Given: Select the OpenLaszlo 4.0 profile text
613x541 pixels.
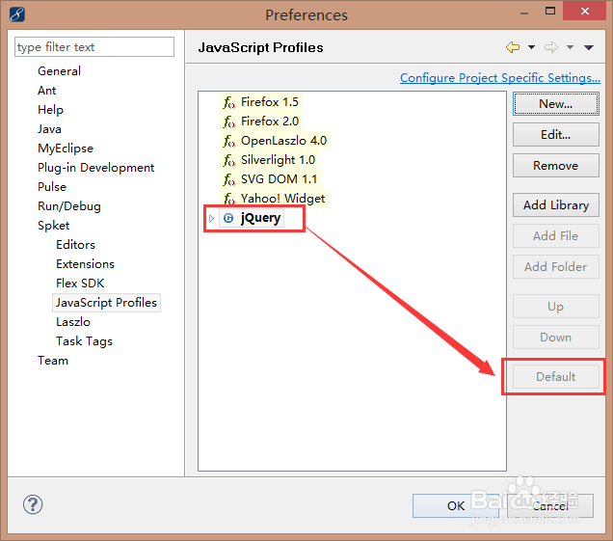Looking at the screenshot, I should [283, 141].
